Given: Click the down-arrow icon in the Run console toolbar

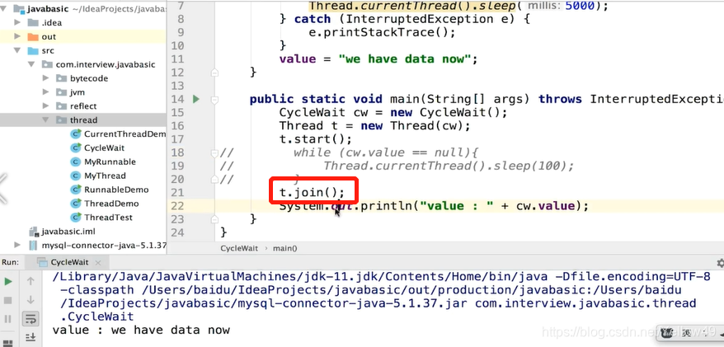Looking at the screenshot, I should pos(31,300).
